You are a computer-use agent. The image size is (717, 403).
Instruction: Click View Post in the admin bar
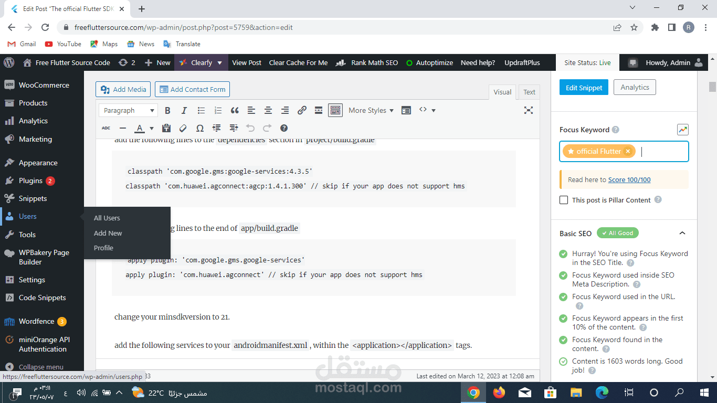tap(247, 62)
